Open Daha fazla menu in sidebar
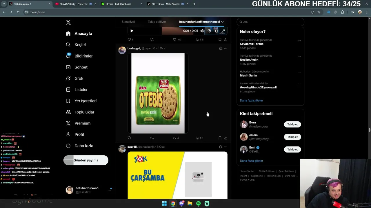 click(79, 146)
